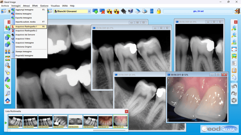
Task: Select the panoramic X-ray thumbnail
Action: pos(75,121)
